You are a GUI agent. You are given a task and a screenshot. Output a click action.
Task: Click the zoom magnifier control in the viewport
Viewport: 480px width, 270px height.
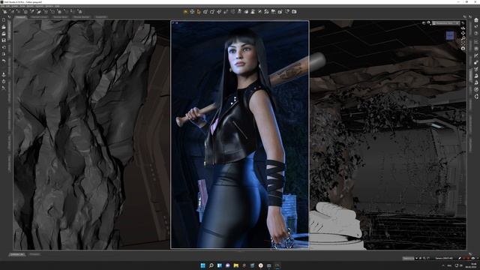463,38
